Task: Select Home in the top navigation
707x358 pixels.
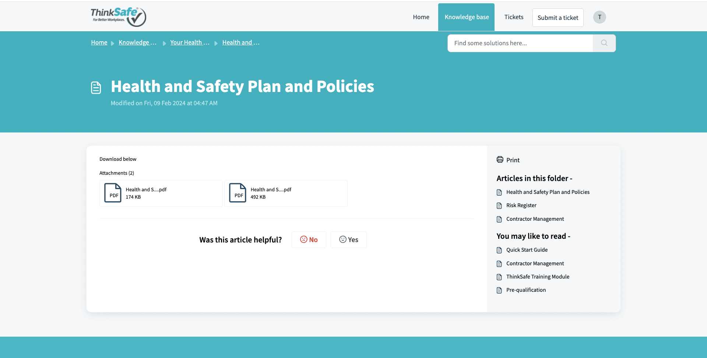Action: tap(421, 17)
